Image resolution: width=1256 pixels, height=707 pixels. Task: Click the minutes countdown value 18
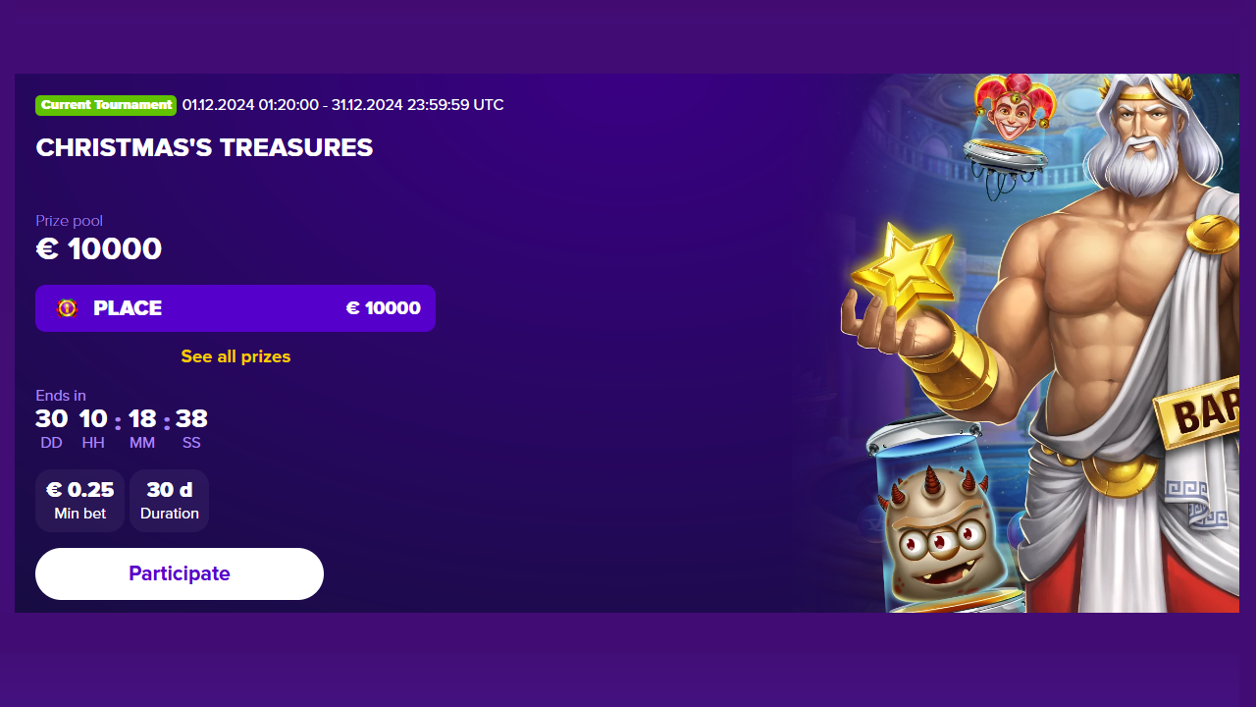[142, 419]
